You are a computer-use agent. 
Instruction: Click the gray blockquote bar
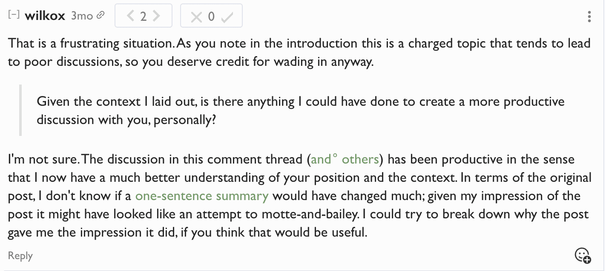[x=20, y=110]
